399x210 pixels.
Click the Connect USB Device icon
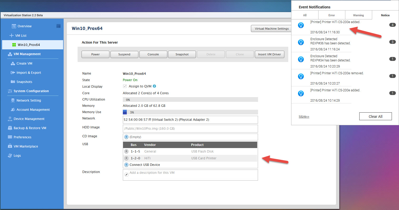pos(126,165)
